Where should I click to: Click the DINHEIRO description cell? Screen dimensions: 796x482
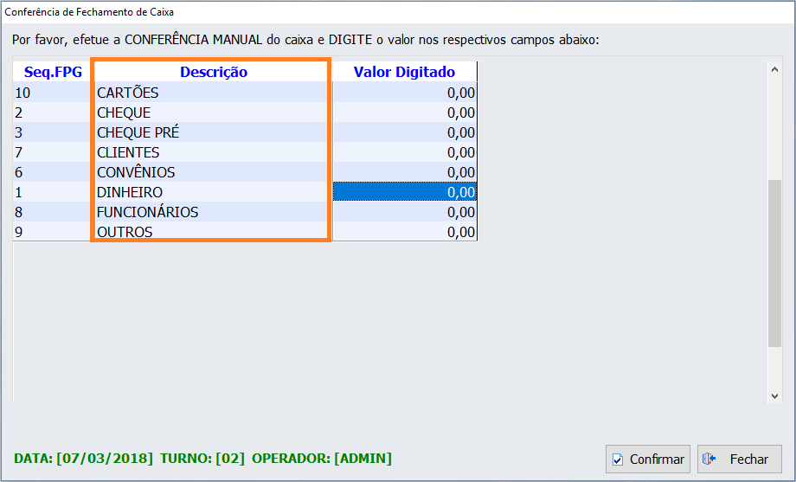(x=130, y=192)
